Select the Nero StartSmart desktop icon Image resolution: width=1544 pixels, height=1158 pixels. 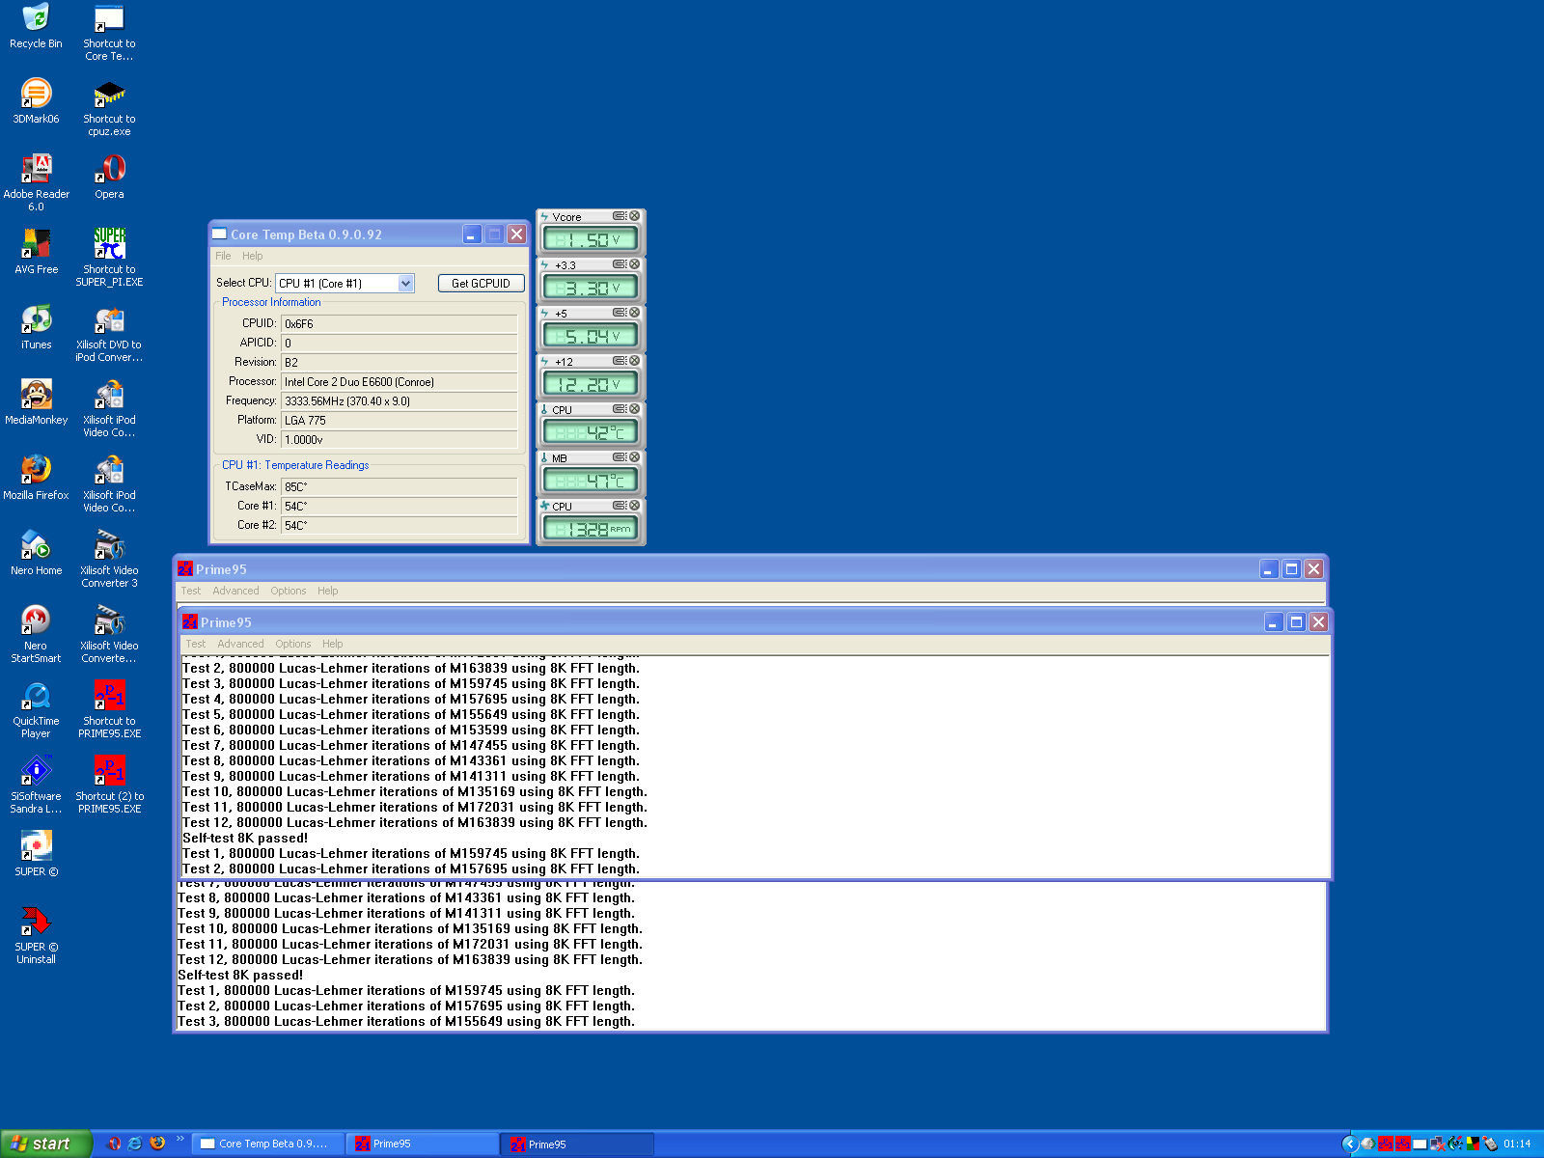(36, 634)
